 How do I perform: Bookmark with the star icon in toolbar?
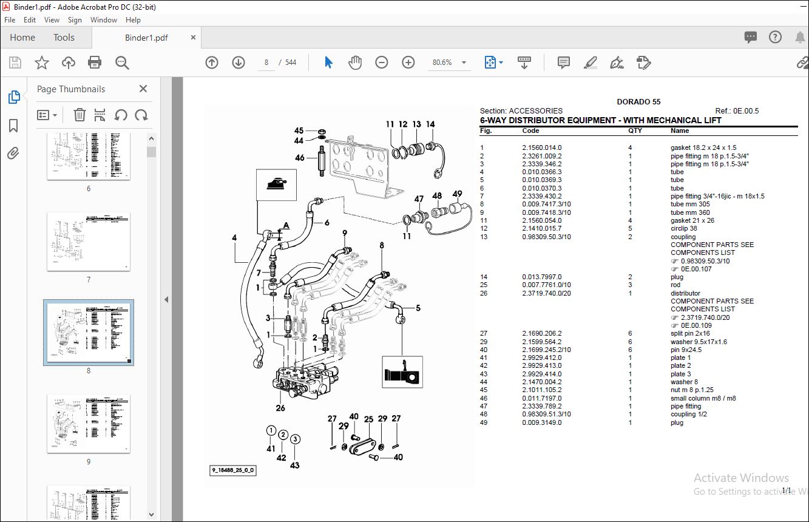tap(41, 63)
